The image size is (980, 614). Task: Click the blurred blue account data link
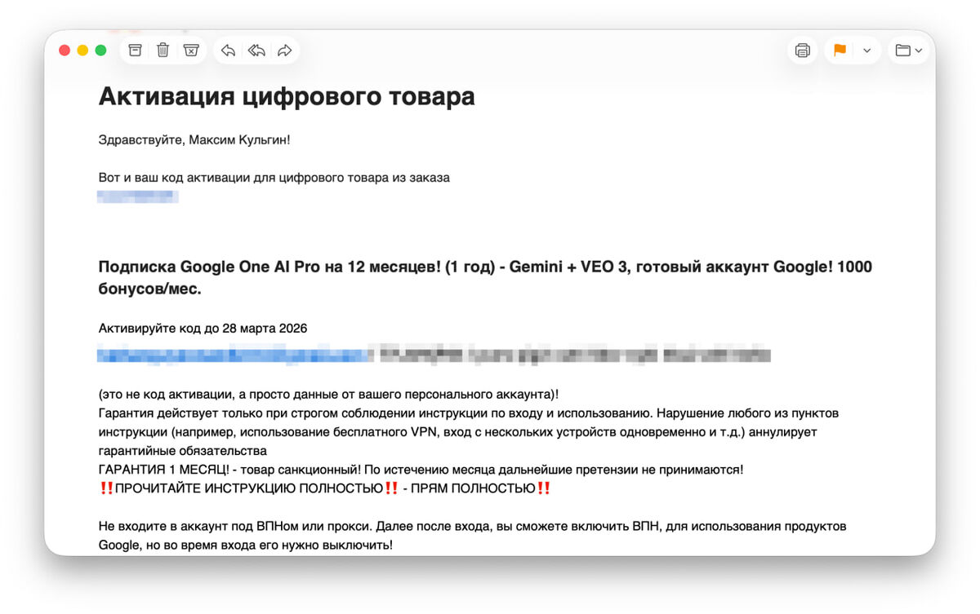(234, 355)
